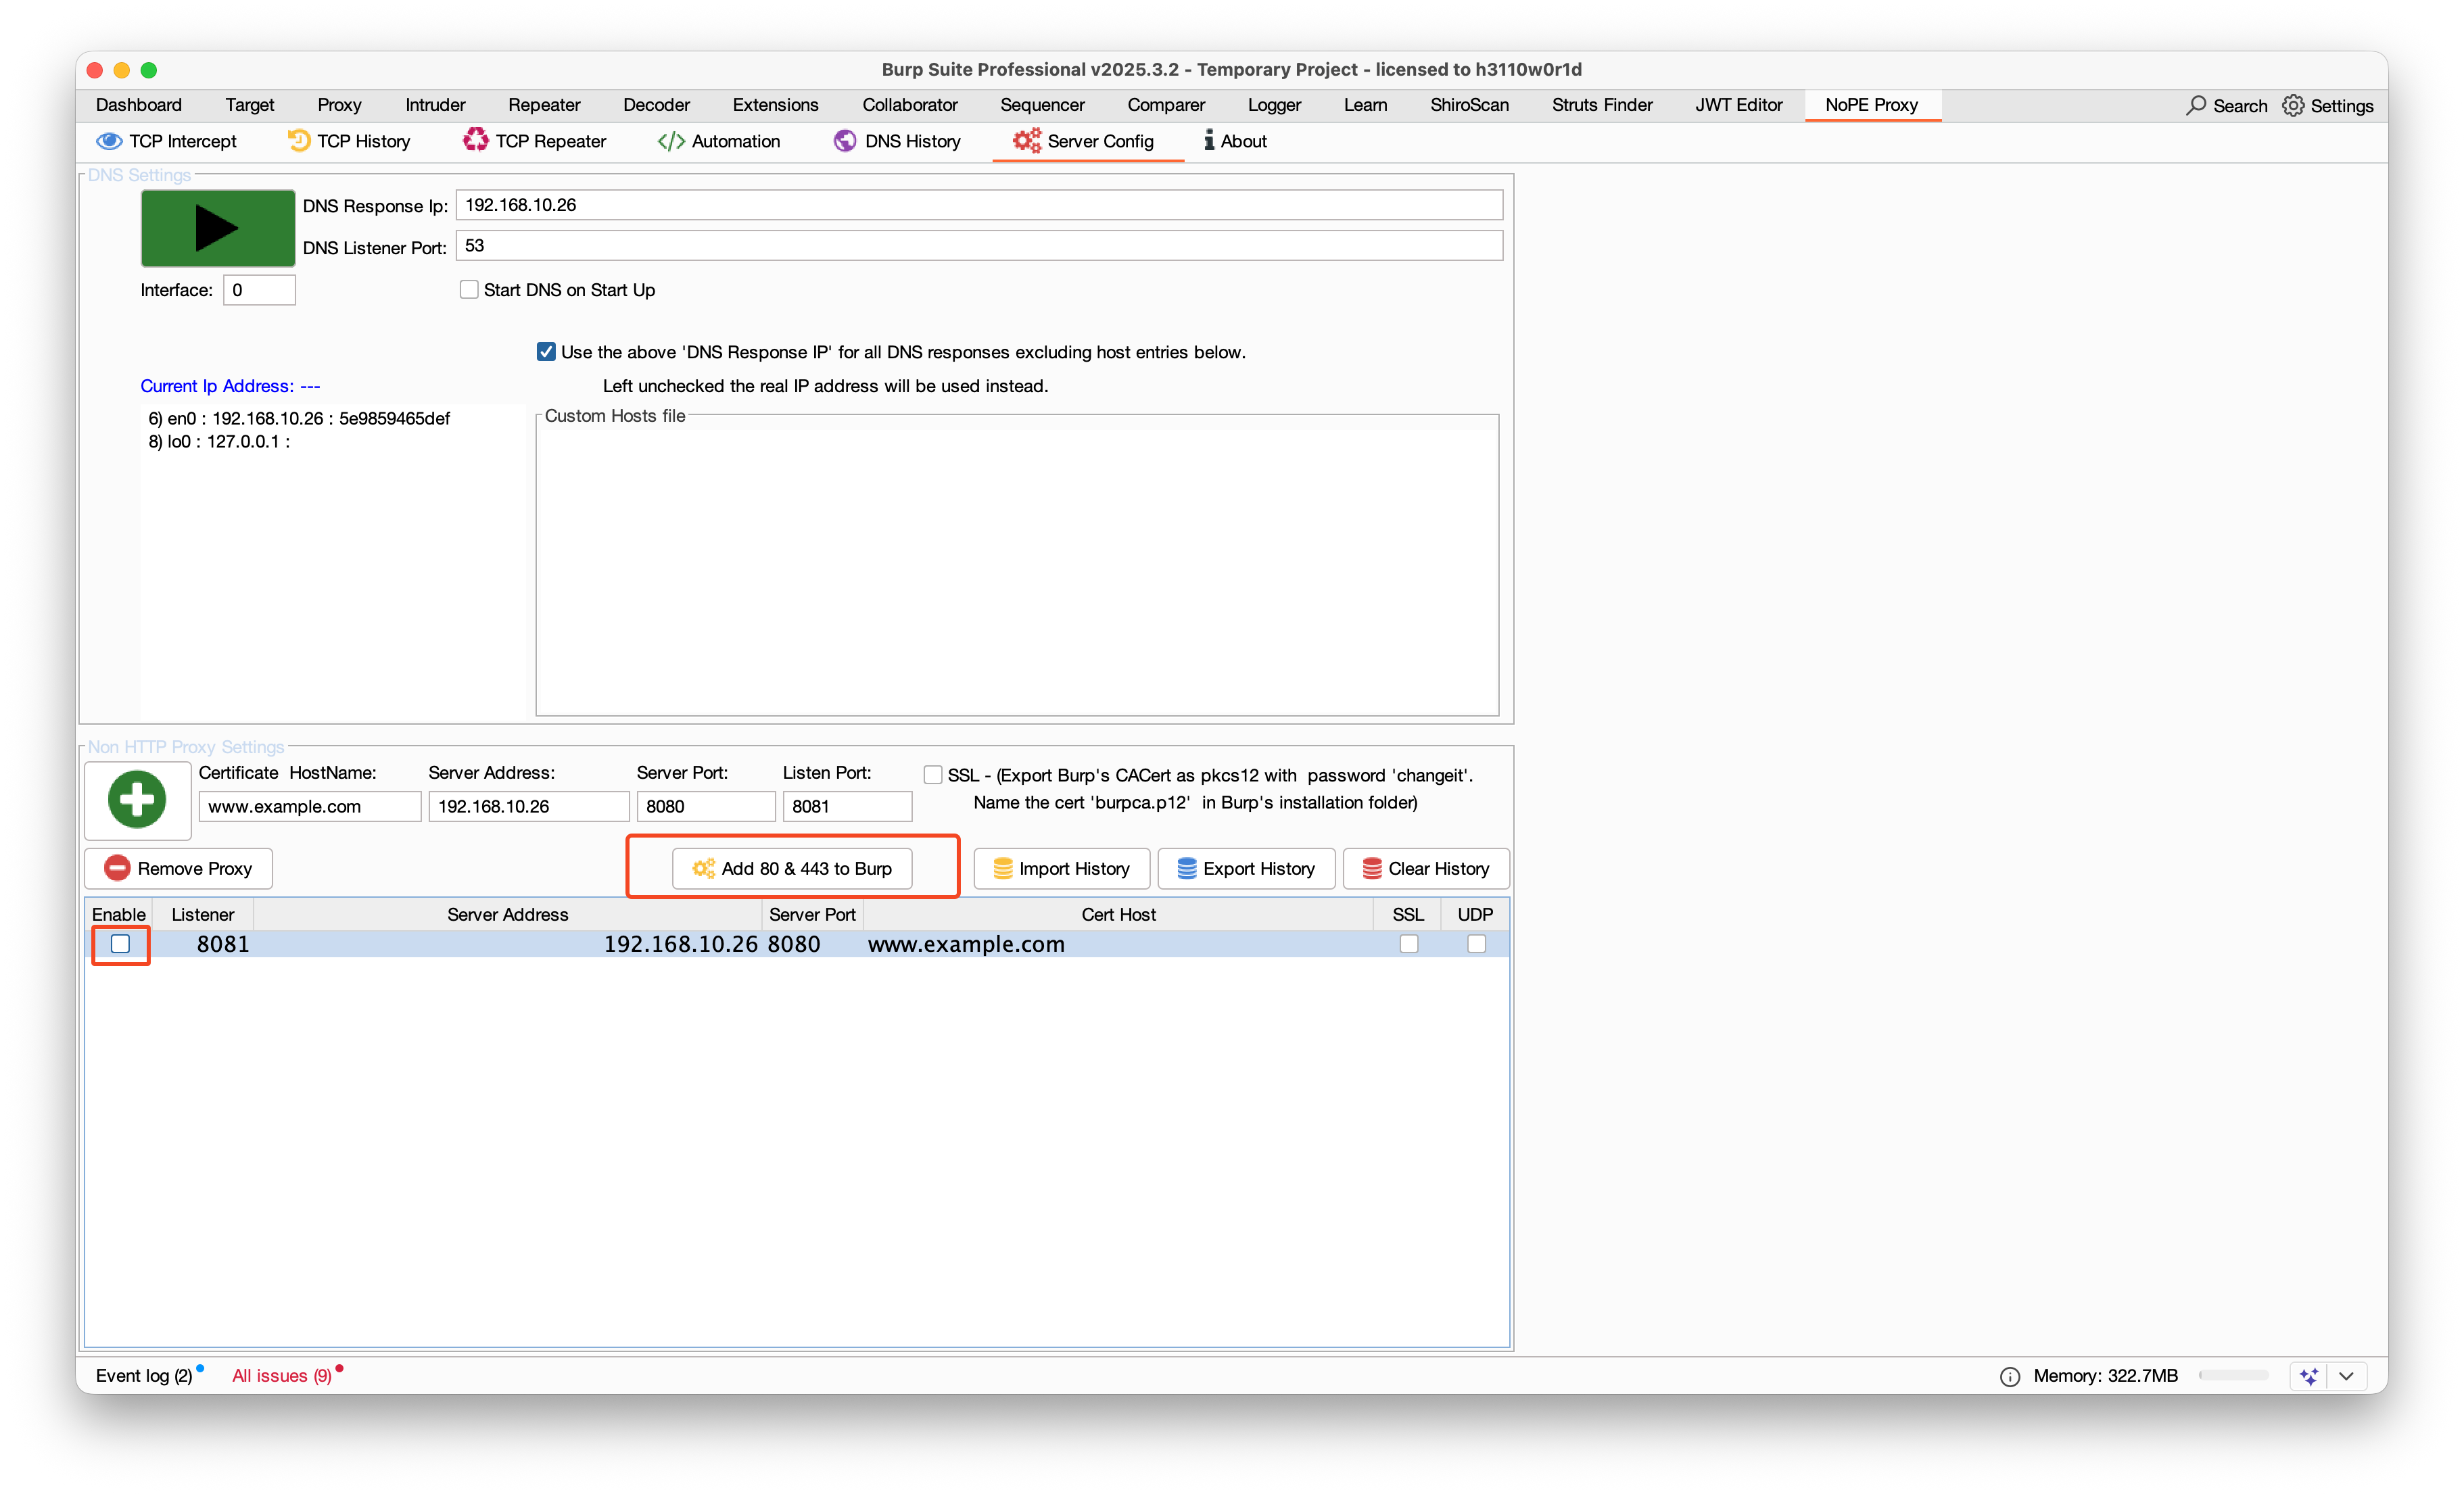Click the memory usage progress bar

[x=2233, y=1376]
